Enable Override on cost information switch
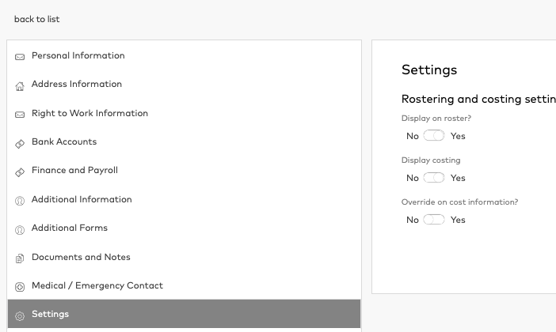 [x=434, y=220]
